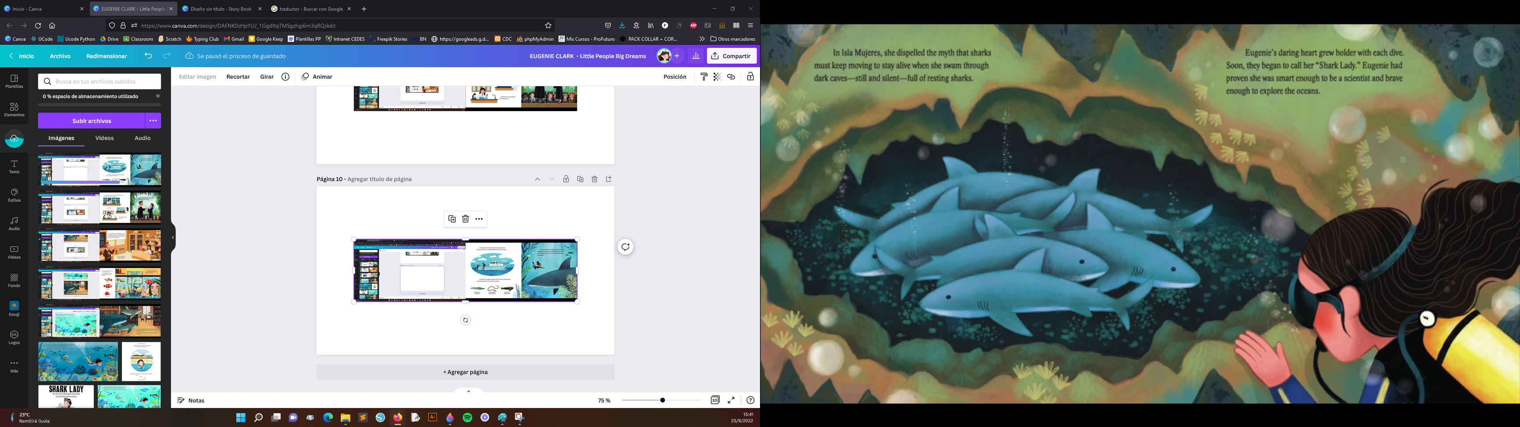Viewport: 1520px width, 427px height.
Task: Click the comment bubble beside the page
Action: click(625, 247)
